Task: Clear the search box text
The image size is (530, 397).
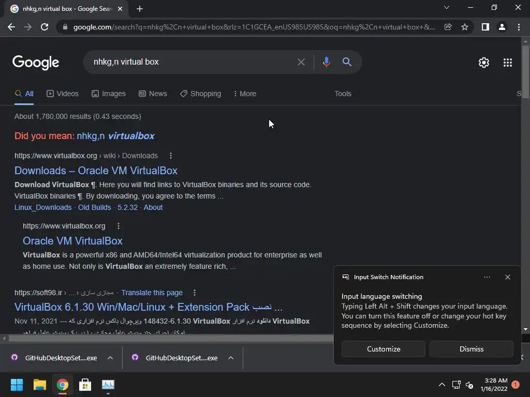Action: tap(301, 62)
